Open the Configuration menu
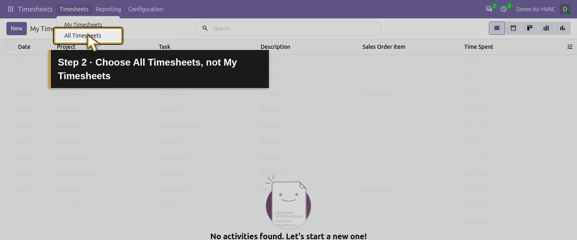Screen dimensions: 577x240 145,9
